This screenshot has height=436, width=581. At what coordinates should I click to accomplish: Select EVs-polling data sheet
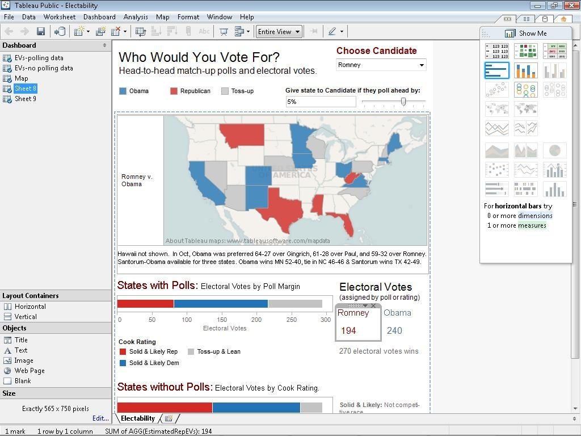(x=39, y=58)
